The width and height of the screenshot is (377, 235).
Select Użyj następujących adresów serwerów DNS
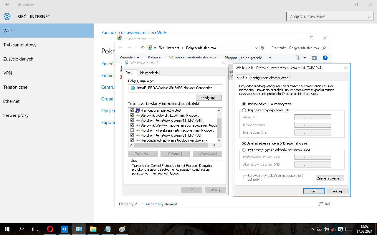click(244, 150)
